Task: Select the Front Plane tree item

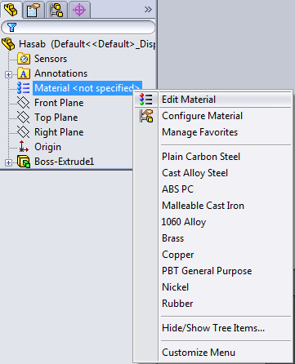Action: [x=59, y=103]
